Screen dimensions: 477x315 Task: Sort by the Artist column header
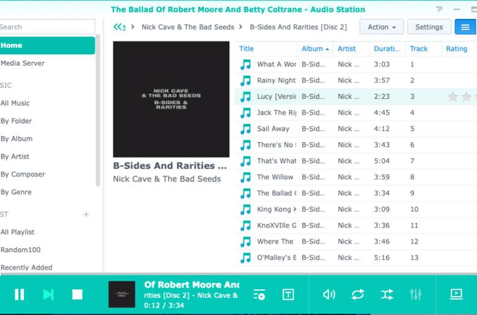[x=351, y=49]
